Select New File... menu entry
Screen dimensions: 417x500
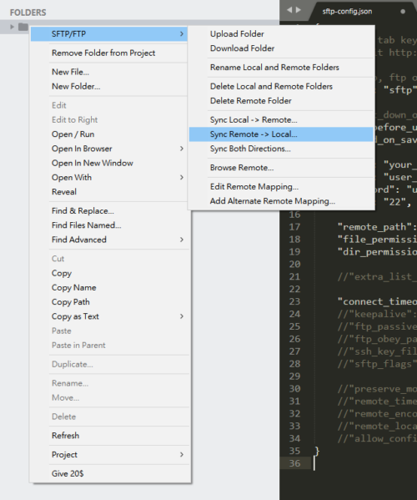[109, 72]
